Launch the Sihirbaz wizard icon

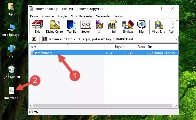[x=128, y=25]
